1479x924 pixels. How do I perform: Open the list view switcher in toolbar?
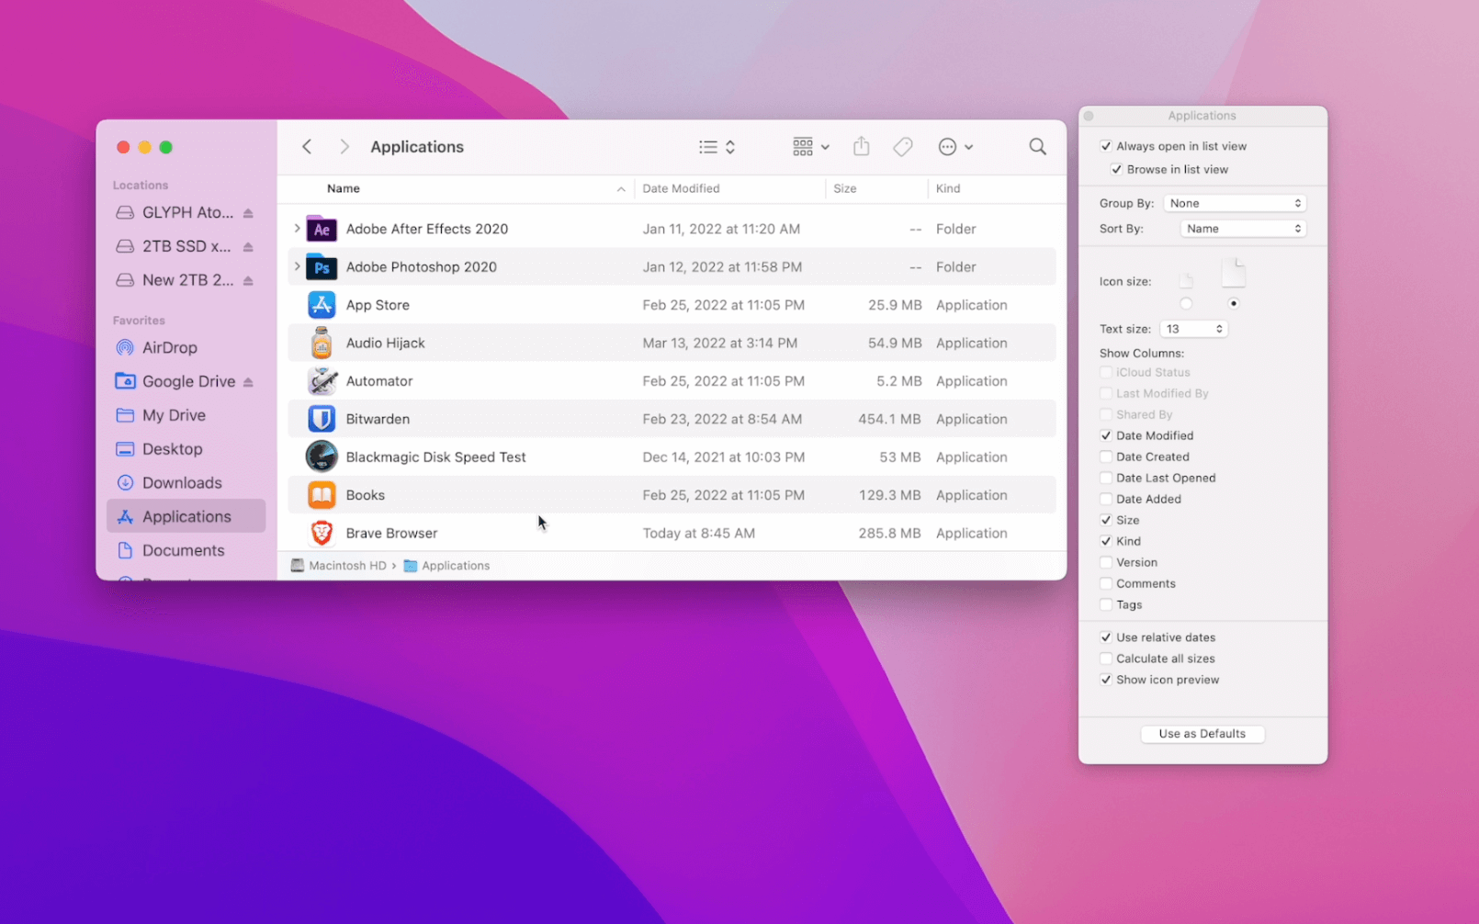(x=717, y=147)
